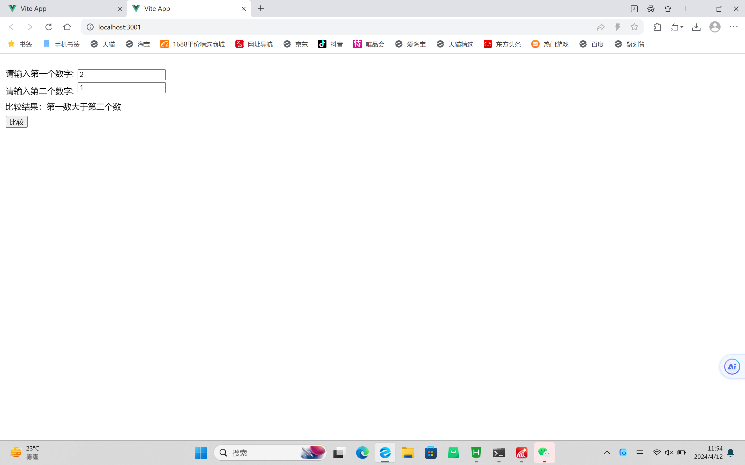Open a new tab with the plus button

[x=261, y=9]
